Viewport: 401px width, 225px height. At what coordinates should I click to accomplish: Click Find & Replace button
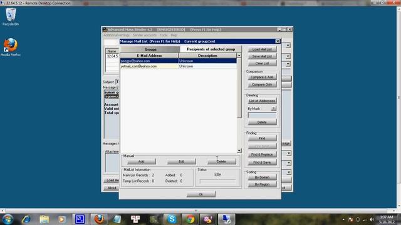[x=262, y=154]
